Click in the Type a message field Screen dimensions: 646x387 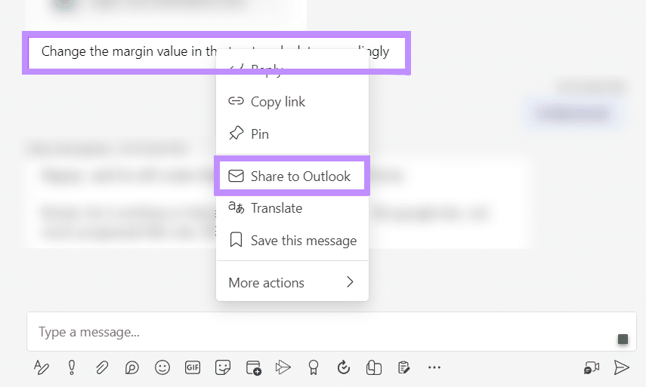point(332,331)
